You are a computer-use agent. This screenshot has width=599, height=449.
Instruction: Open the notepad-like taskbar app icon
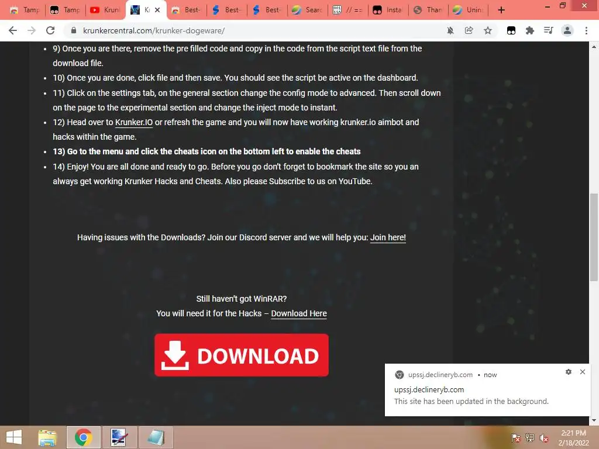[156, 437]
